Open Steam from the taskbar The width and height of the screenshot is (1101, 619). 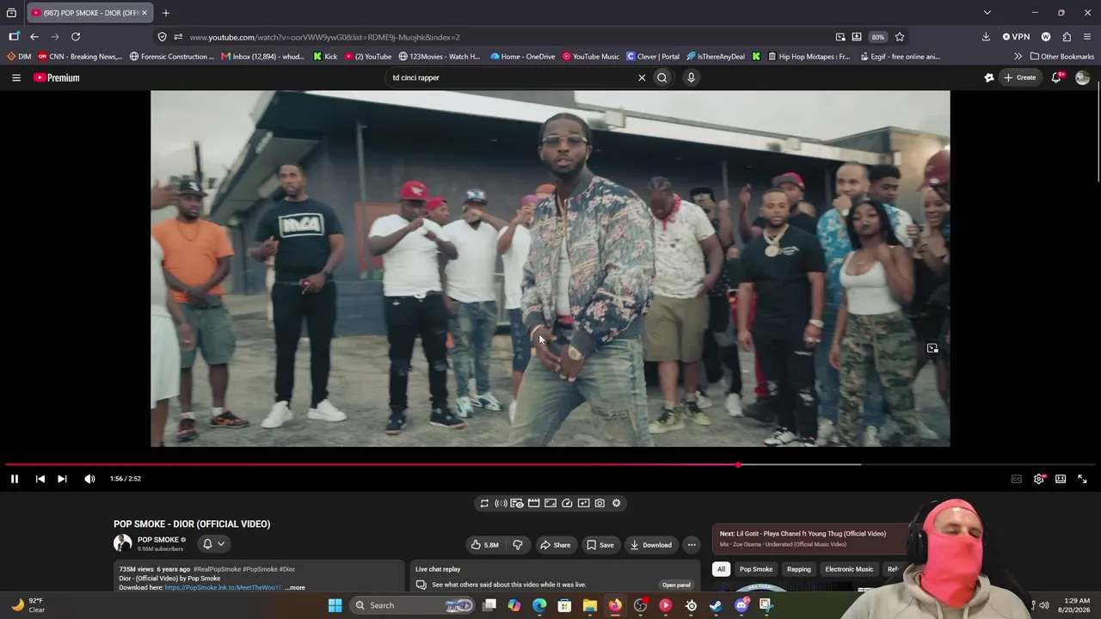[x=716, y=605]
